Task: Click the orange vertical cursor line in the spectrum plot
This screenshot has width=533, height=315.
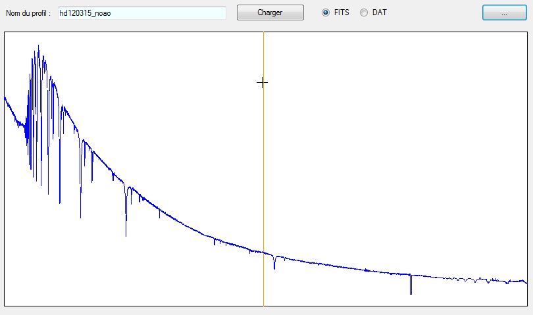Action: pyautogui.click(x=263, y=169)
